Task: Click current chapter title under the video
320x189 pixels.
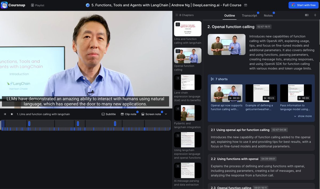Action: 43,114
